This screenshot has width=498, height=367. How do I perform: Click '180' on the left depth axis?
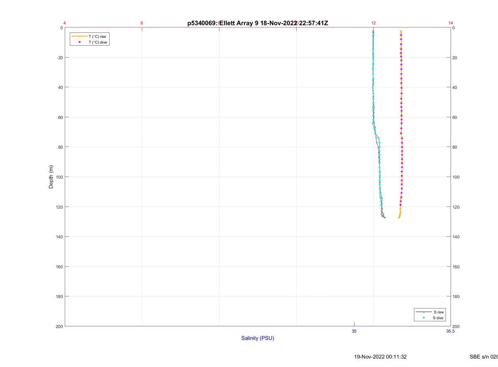coord(59,297)
